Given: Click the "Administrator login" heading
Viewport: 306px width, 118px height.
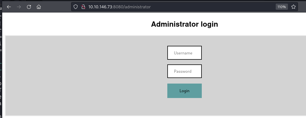Looking at the screenshot, I should (x=184, y=24).
